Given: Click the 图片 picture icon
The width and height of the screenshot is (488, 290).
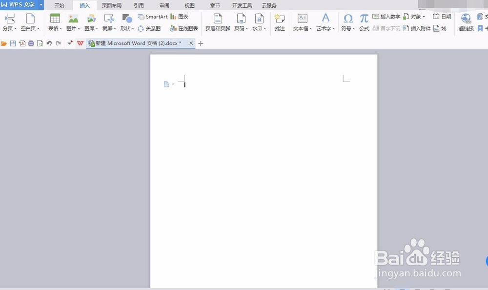Looking at the screenshot, I should click(73, 19).
